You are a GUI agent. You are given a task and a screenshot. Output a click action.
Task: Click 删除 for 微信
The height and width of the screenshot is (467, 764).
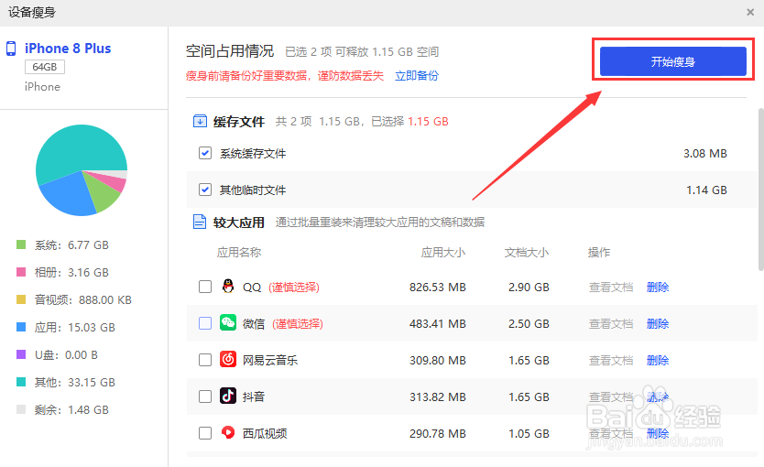click(x=658, y=324)
